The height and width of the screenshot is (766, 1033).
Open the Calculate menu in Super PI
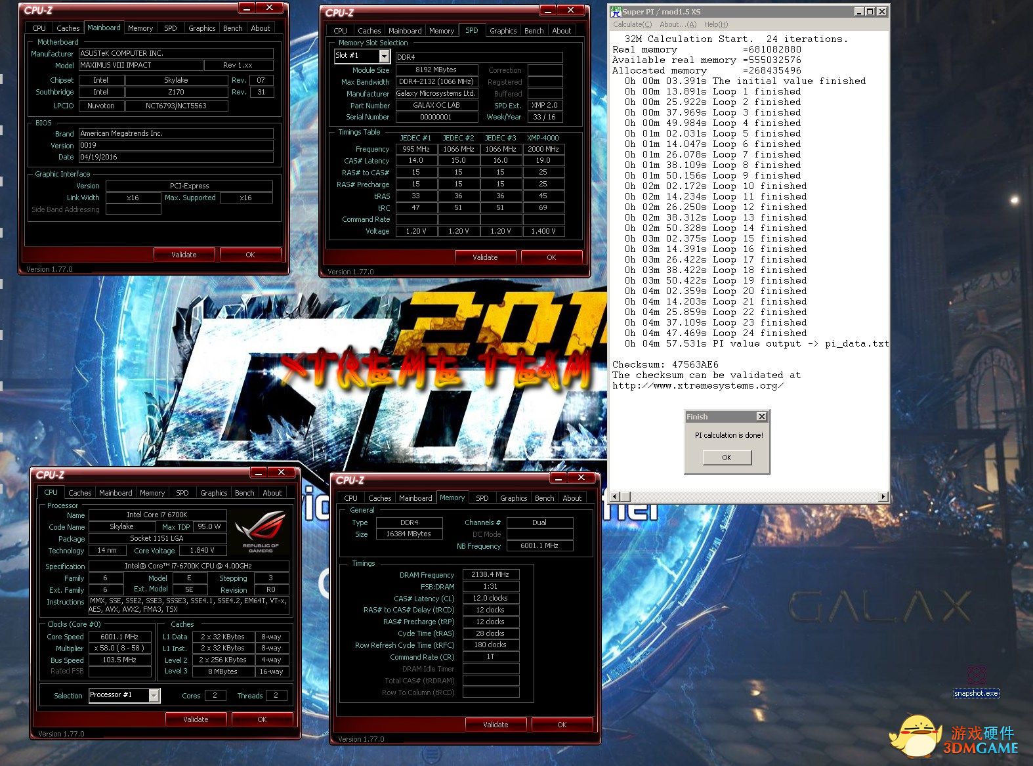point(632,24)
